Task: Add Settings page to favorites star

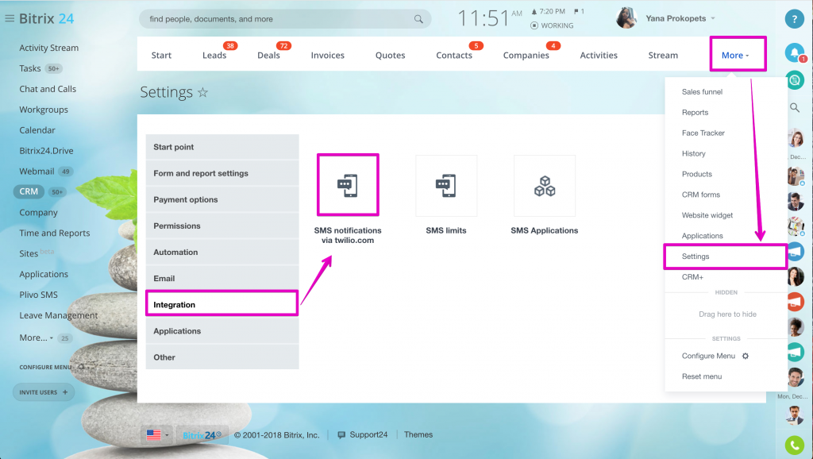Action: pos(202,92)
